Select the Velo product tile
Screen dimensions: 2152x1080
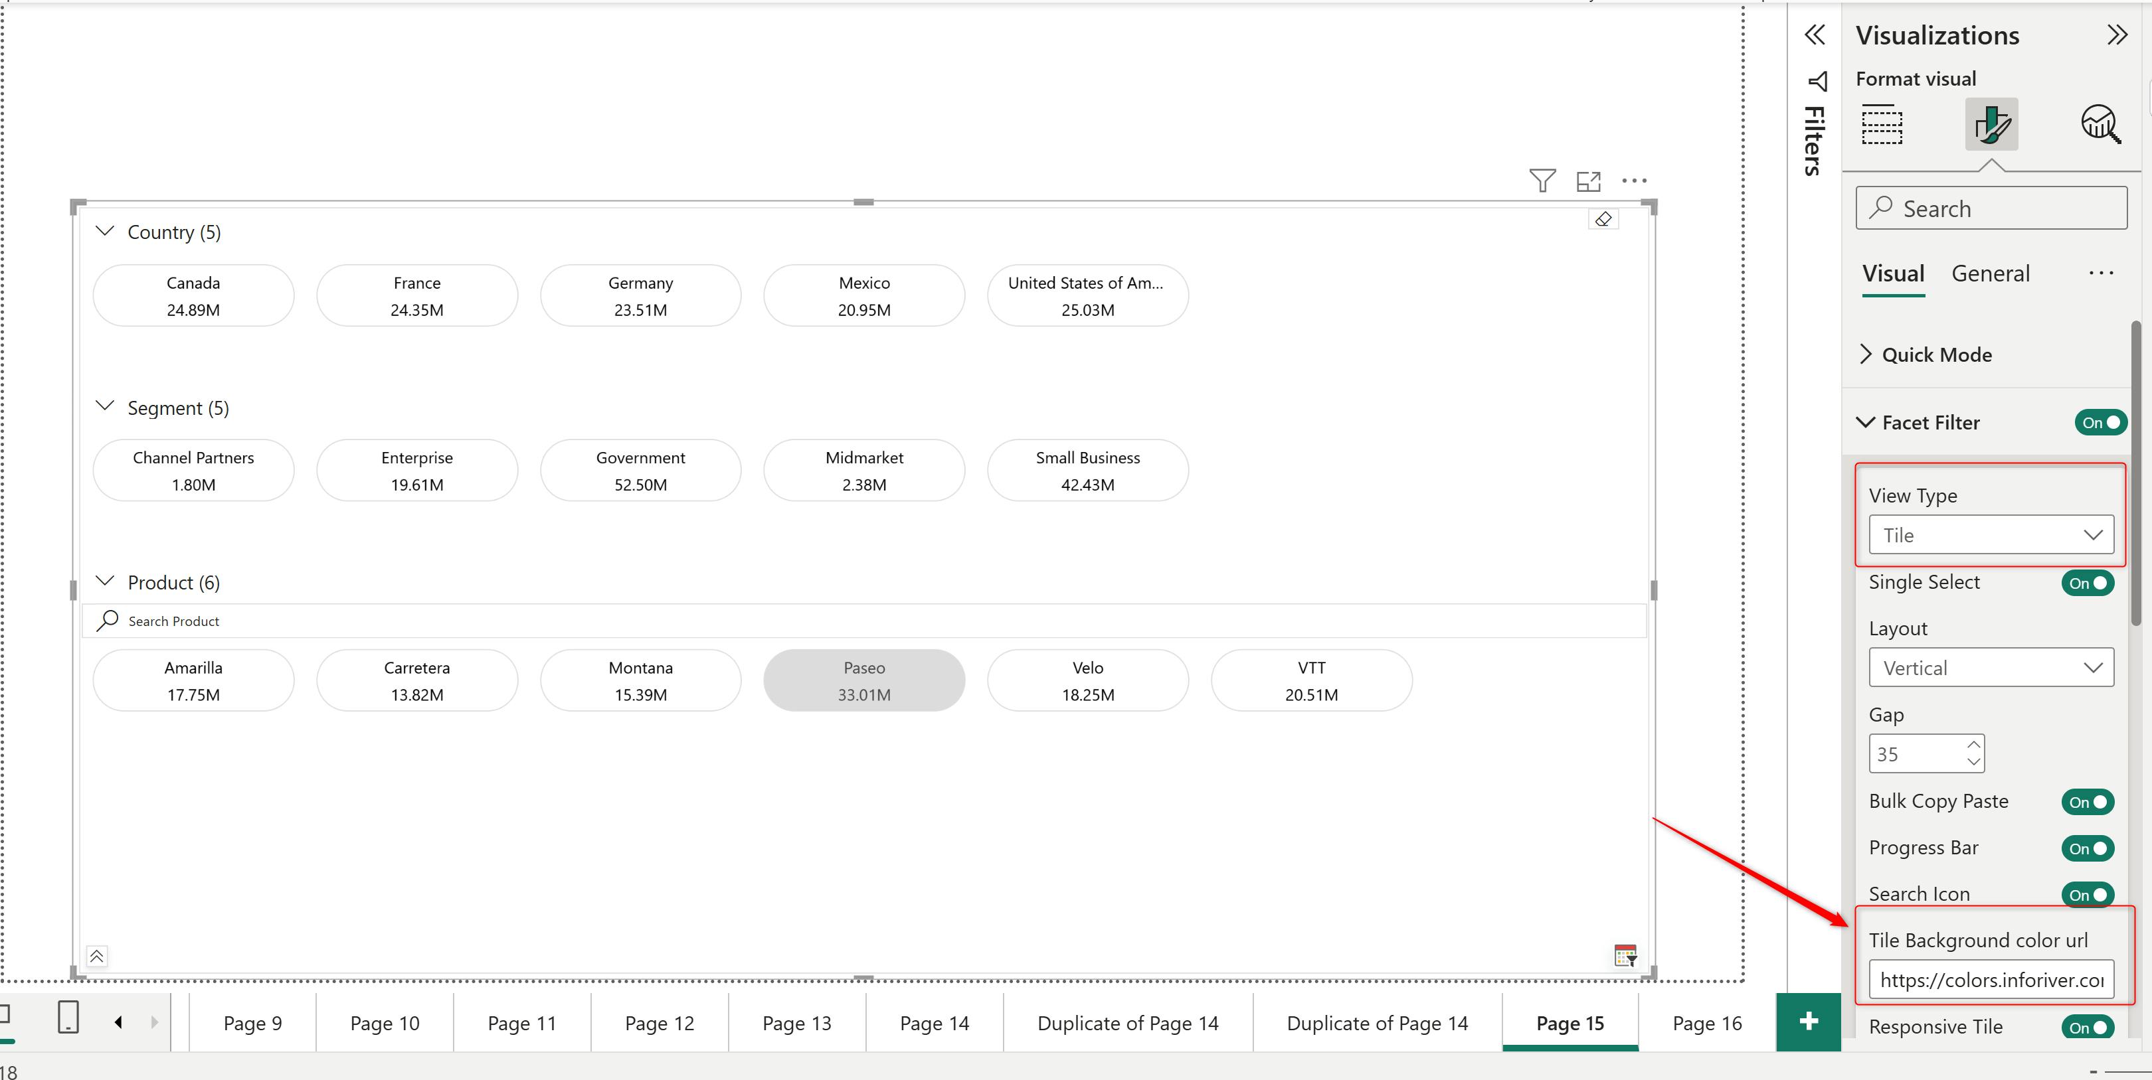tap(1088, 680)
